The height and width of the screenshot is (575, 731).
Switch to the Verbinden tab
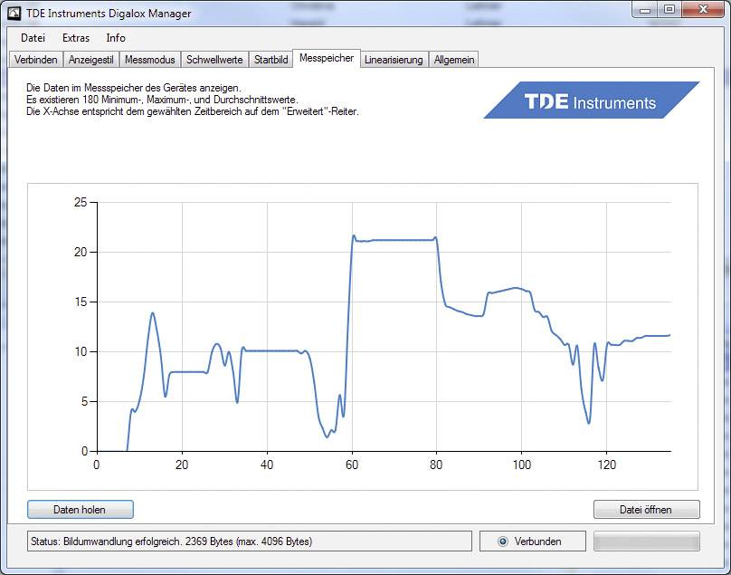point(34,59)
